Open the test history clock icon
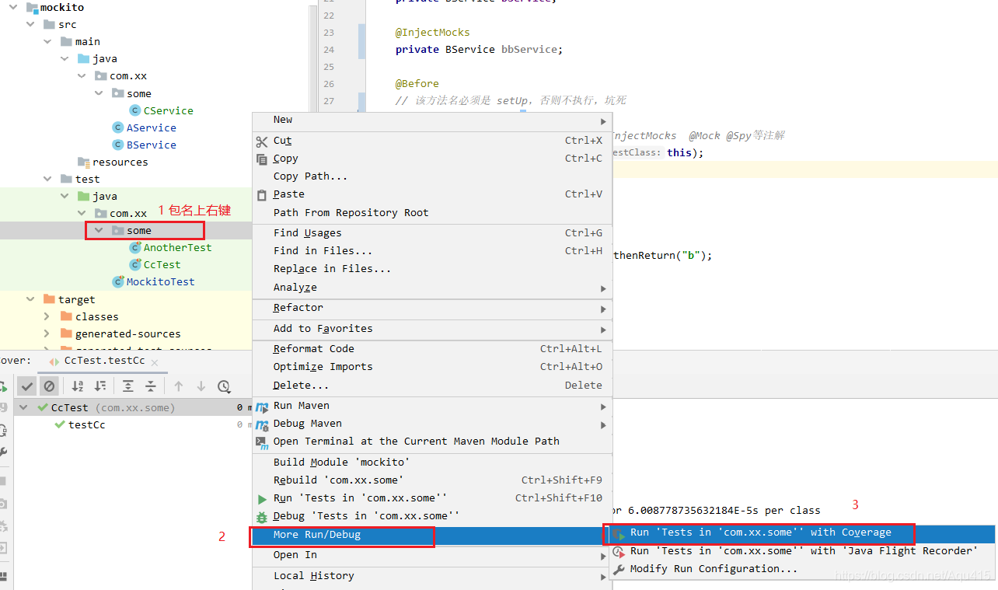Image resolution: width=998 pixels, height=590 pixels. click(x=224, y=386)
